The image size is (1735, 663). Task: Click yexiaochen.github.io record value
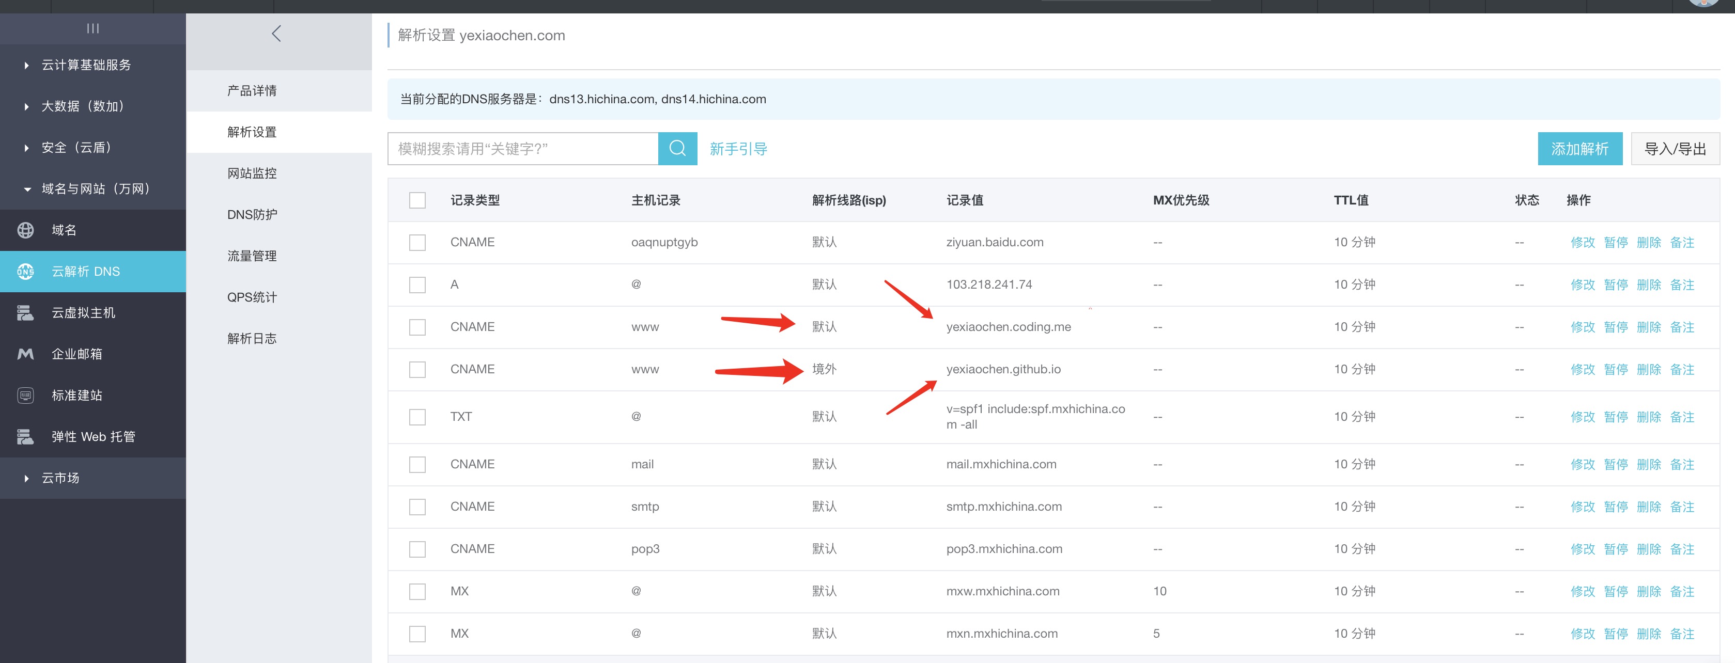click(1003, 370)
